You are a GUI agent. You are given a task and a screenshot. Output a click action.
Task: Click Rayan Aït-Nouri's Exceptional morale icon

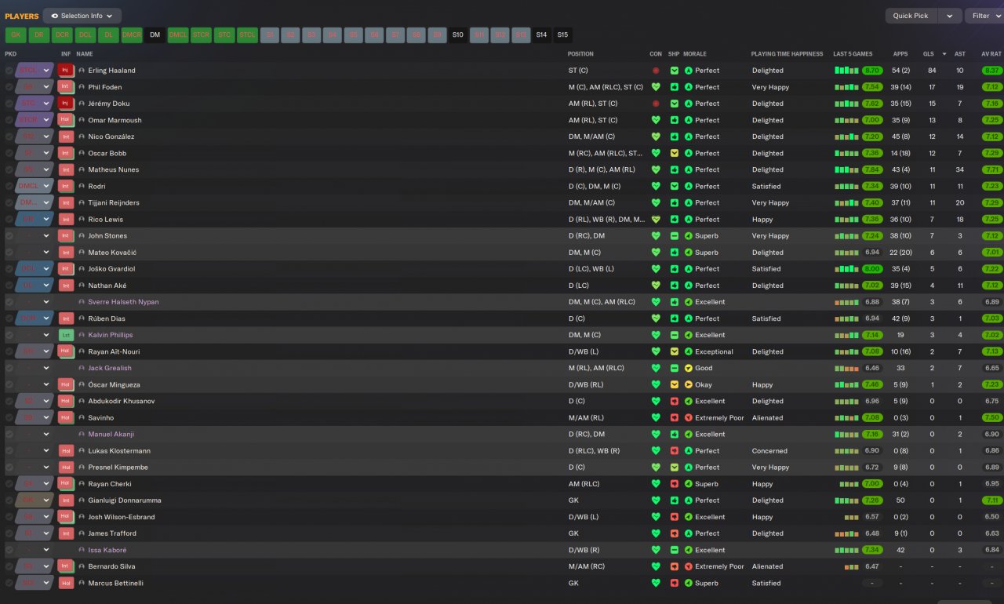click(688, 351)
